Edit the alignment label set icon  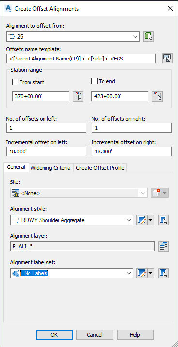[x=142, y=273]
